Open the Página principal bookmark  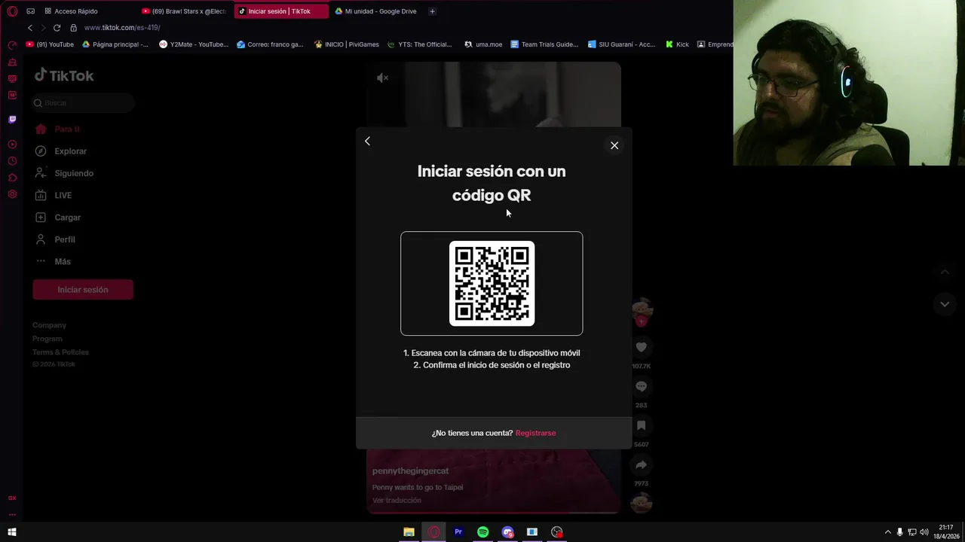115,44
